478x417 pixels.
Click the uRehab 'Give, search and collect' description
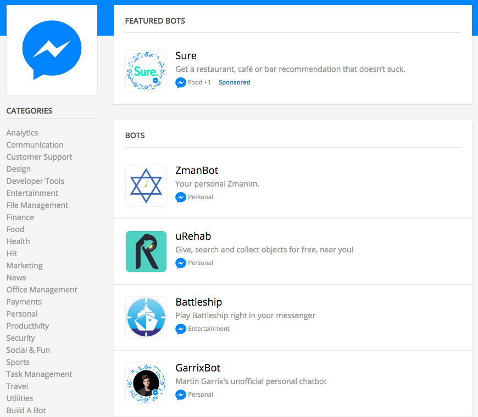[264, 250]
